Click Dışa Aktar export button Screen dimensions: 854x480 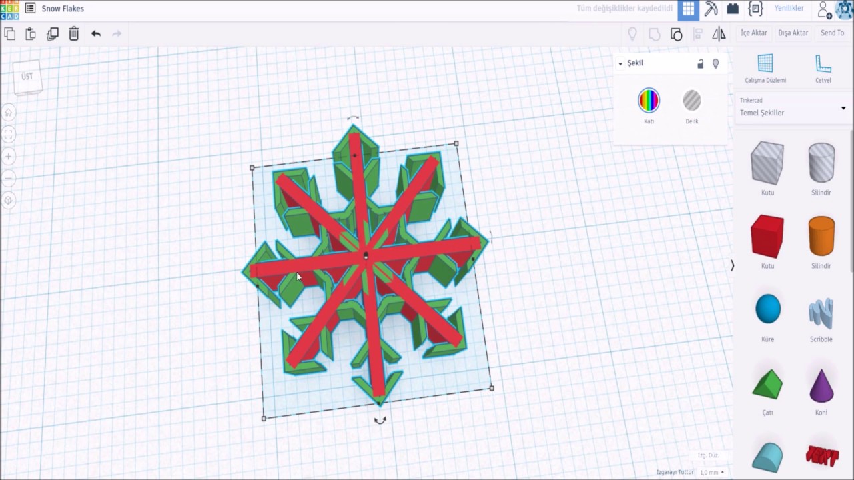(x=793, y=33)
